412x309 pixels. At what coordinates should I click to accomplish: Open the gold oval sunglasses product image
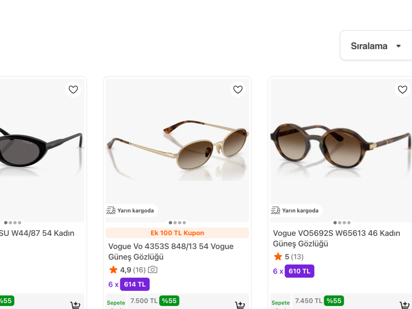coord(177,150)
